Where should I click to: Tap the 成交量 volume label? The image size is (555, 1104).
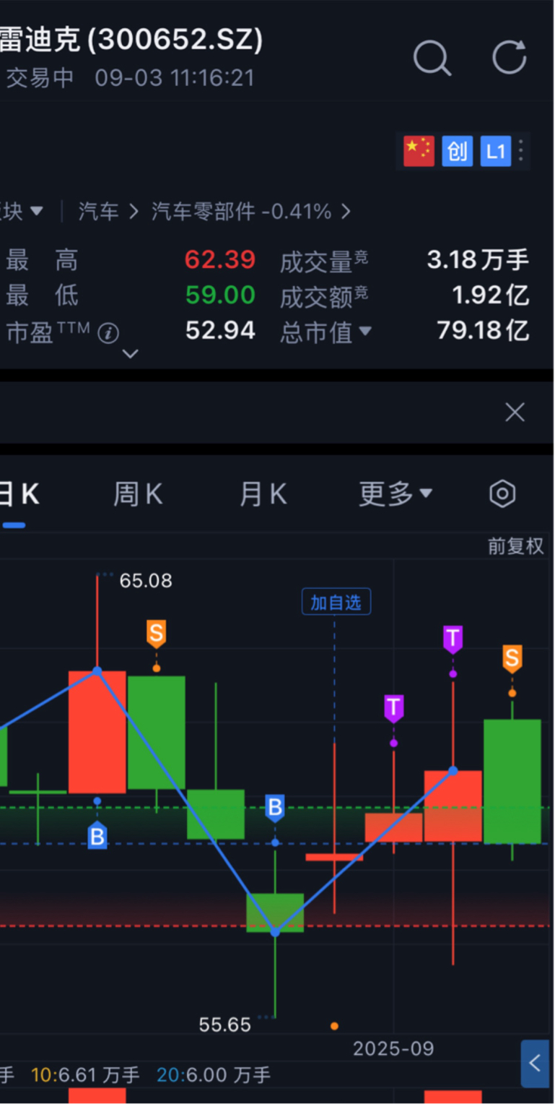(324, 260)
